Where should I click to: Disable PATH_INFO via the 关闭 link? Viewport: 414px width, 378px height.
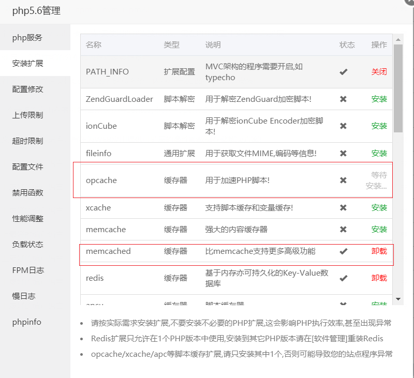[379, 72]
